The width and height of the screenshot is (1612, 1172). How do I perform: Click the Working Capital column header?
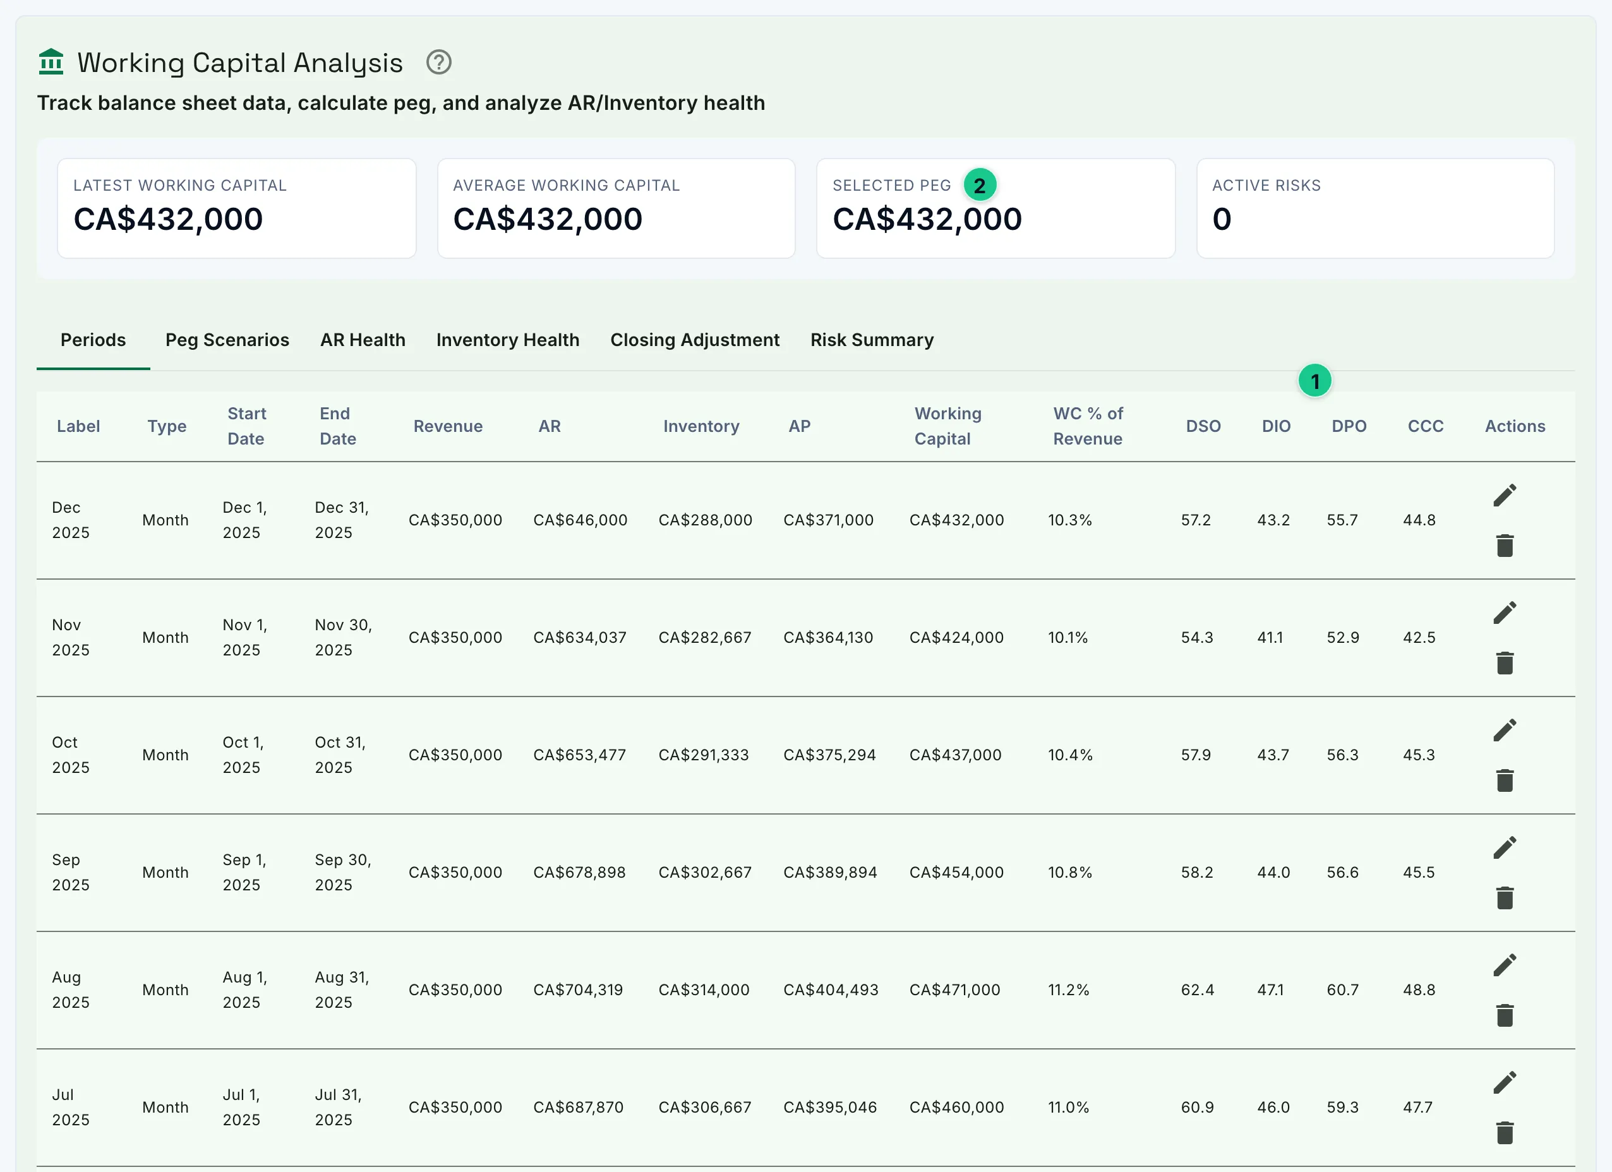pos(948,426)
